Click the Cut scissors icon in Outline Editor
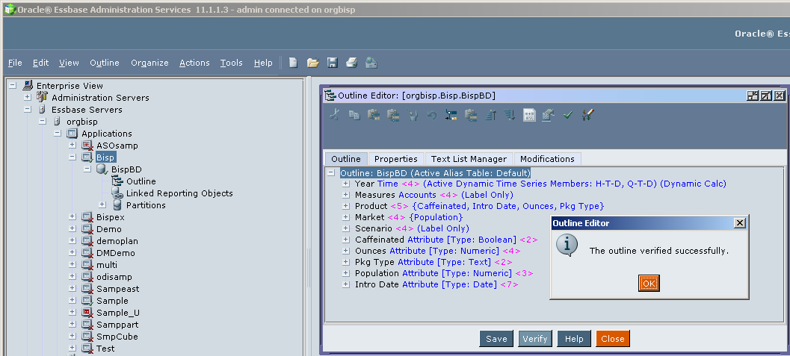Viewport: 790px width, 356px height. click(x=334, y=115)
